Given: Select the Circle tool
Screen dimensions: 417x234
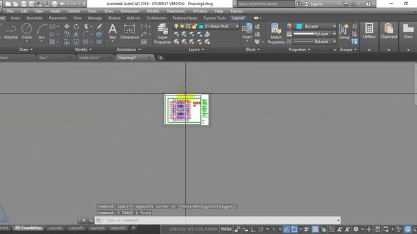Looking at the screenshot, I should pos(27,31).
